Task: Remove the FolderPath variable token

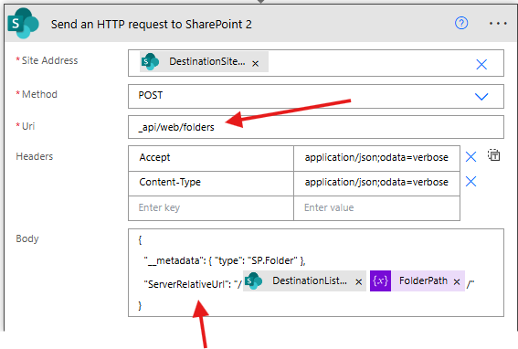Action: [x=457, y=282]
